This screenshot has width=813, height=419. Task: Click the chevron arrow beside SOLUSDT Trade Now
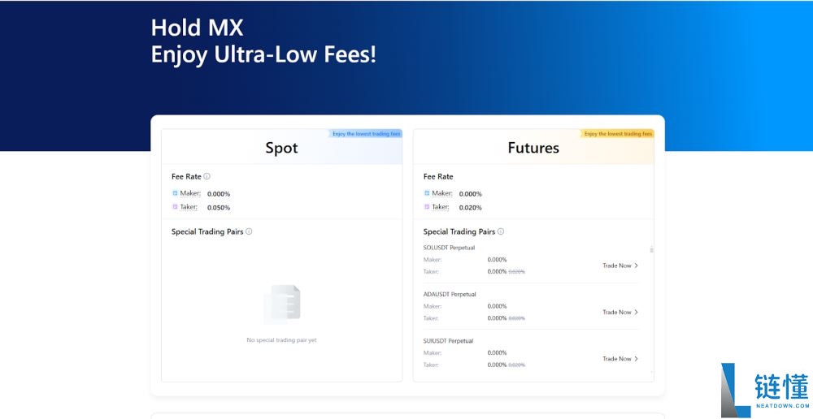[x=637, y=266]
